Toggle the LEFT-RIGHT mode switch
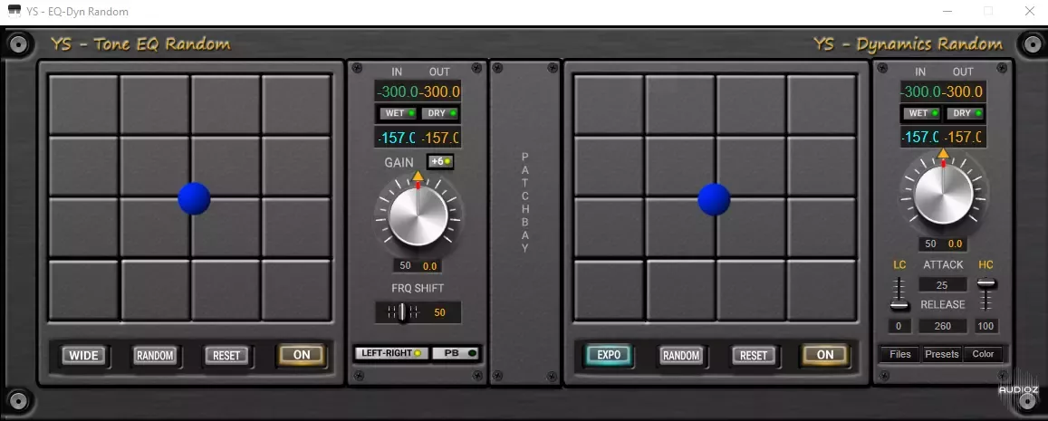Image resolution: width=1048 pixels, height=421 pixels. tap(391, 353)
